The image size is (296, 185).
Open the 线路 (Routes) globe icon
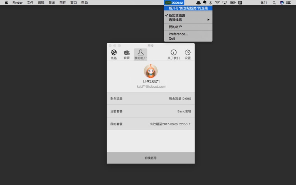point(114,54)
